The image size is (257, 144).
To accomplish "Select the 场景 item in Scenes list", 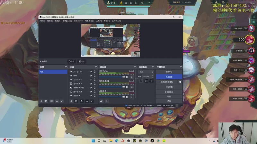I will (x=53, y=72).
